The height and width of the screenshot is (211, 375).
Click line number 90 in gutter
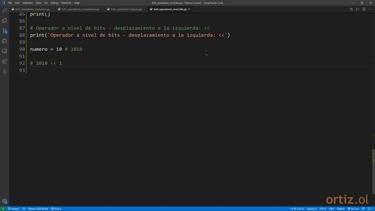(x=22, y=49)
